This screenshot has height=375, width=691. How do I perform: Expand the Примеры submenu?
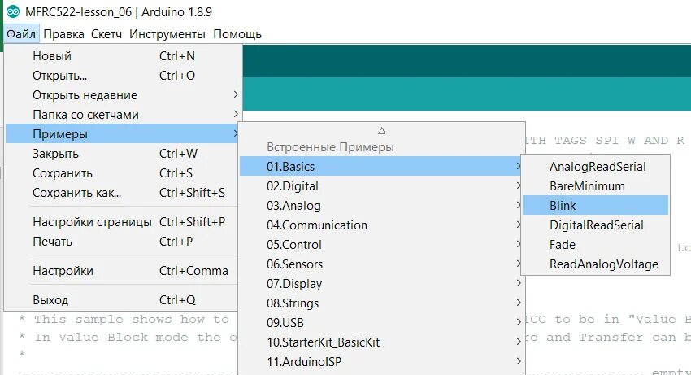click(x=123, y=133)
